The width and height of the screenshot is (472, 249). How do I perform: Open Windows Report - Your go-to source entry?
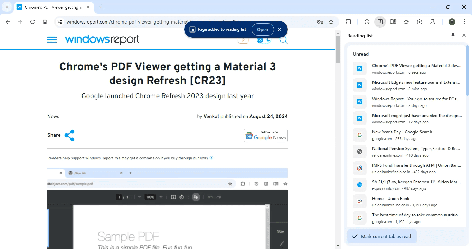(407, 102)
